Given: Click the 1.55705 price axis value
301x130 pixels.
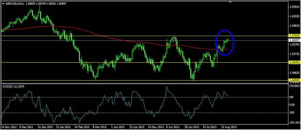Looking at the screenshot, I should pyautogui.click(x=294, y=44).
